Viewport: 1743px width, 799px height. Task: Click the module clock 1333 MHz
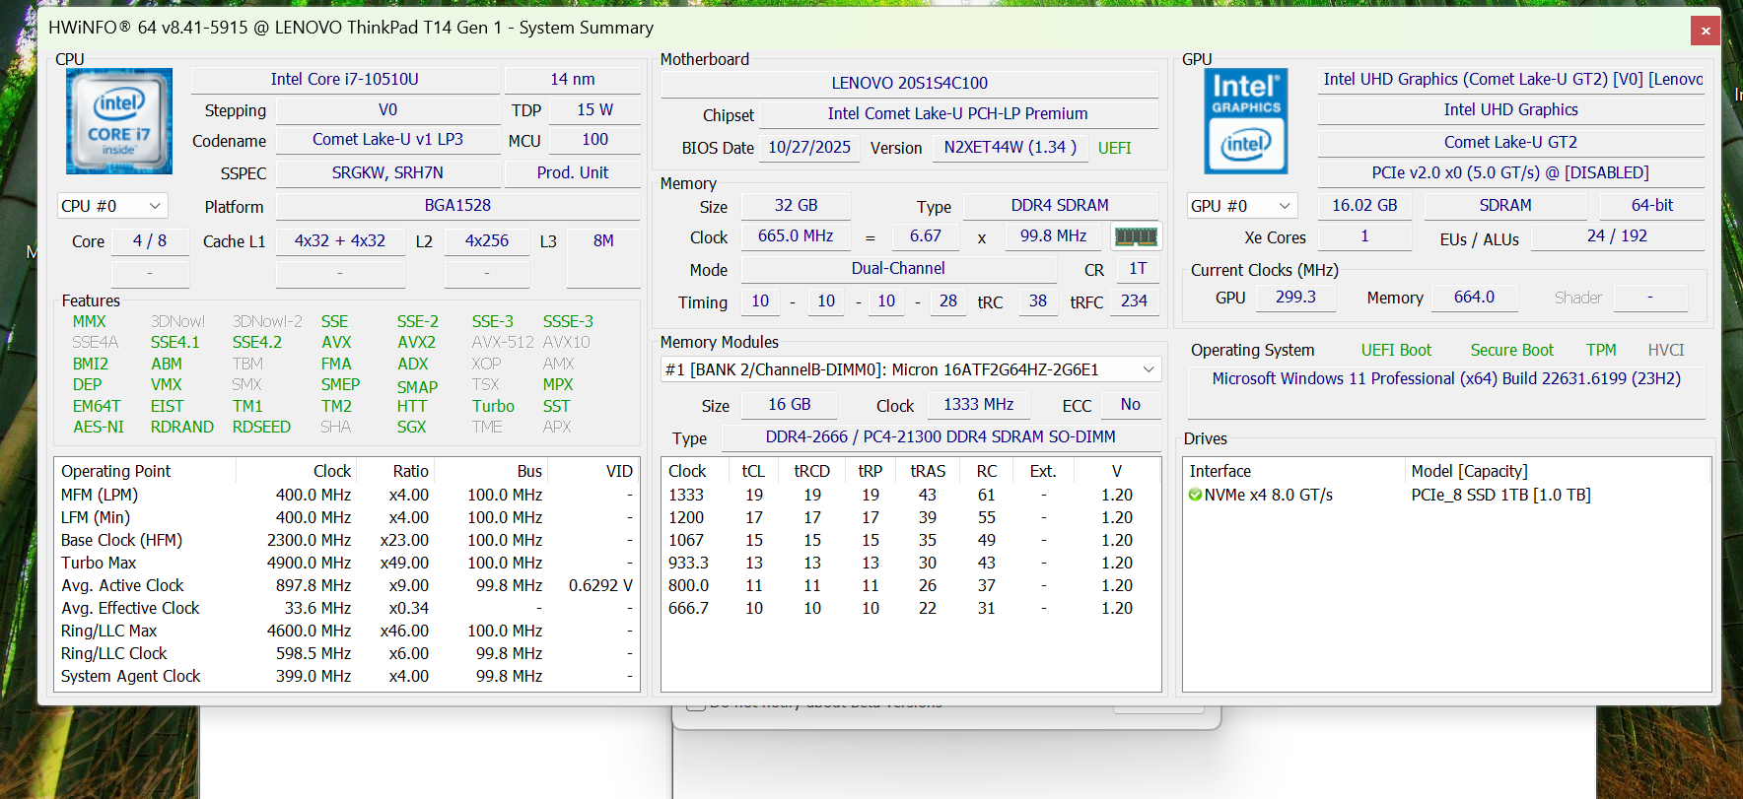979,404
